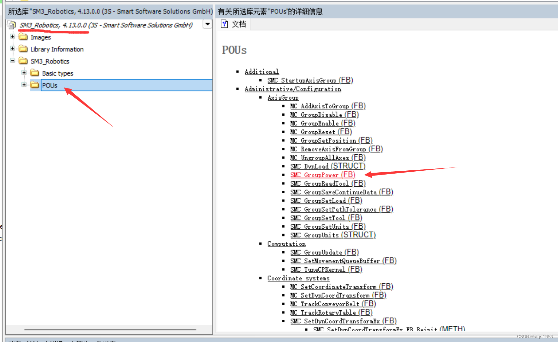Click the Images folder icon

(x=23, y=37)
